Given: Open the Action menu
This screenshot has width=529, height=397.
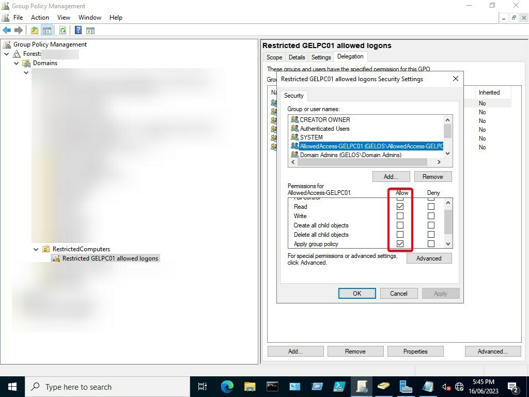Looking at the screenshot, I should (x=40, y=17).
